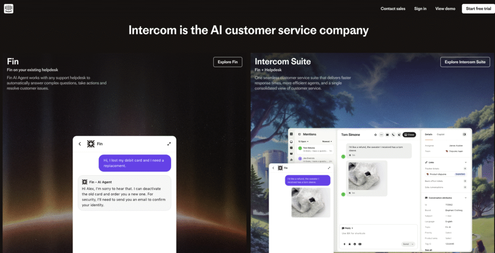Switch to the Copilot tab
The image size is (495, 253).
click(x=440, y=134)
